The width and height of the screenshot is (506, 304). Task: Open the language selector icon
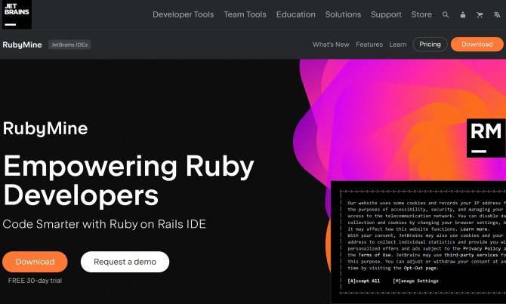tap(497, 15)
